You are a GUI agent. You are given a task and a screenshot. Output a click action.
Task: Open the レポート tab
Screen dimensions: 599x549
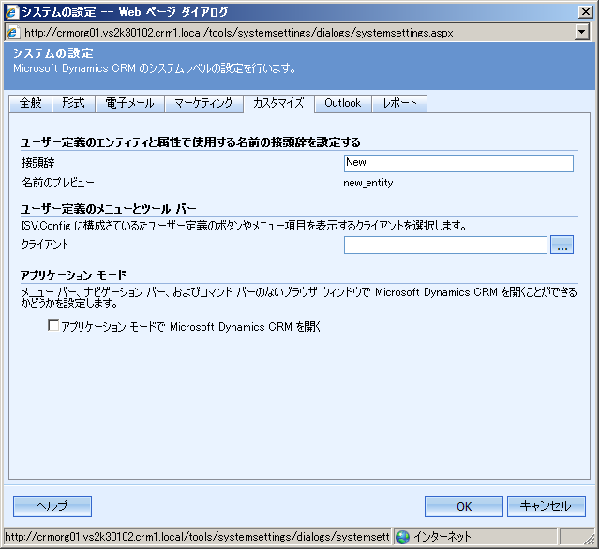399,103
